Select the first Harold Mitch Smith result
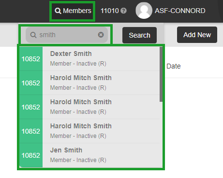Screen dimensions: 223x178 pyautogui.click(x=89, y=83)
